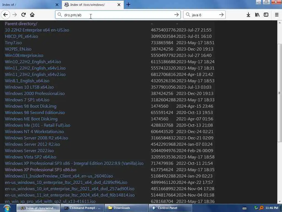The image size is (282, 212).
Task: Click 'Windows 98 Second Edition.iso'
Action: [x=35, y=113]
